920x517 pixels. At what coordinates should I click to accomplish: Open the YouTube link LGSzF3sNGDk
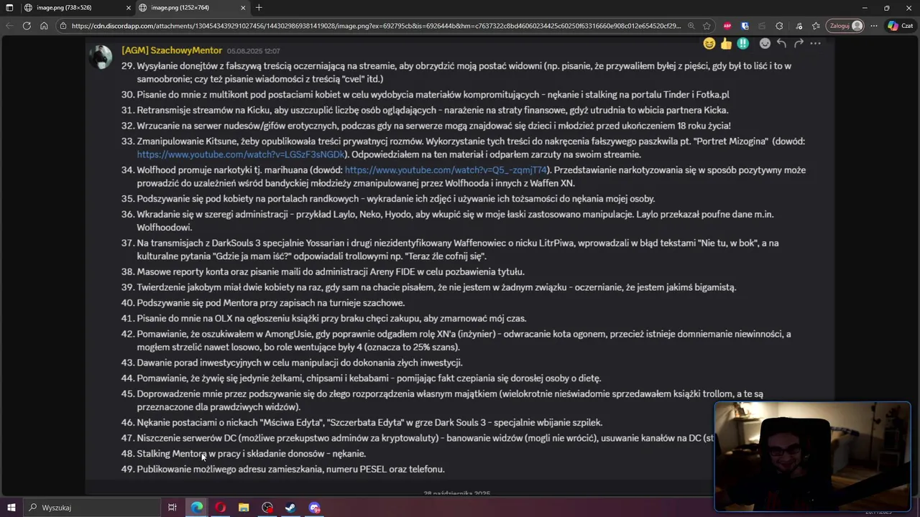[241, 154]
